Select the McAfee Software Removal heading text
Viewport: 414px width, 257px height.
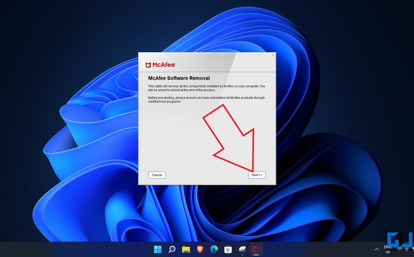179,78
